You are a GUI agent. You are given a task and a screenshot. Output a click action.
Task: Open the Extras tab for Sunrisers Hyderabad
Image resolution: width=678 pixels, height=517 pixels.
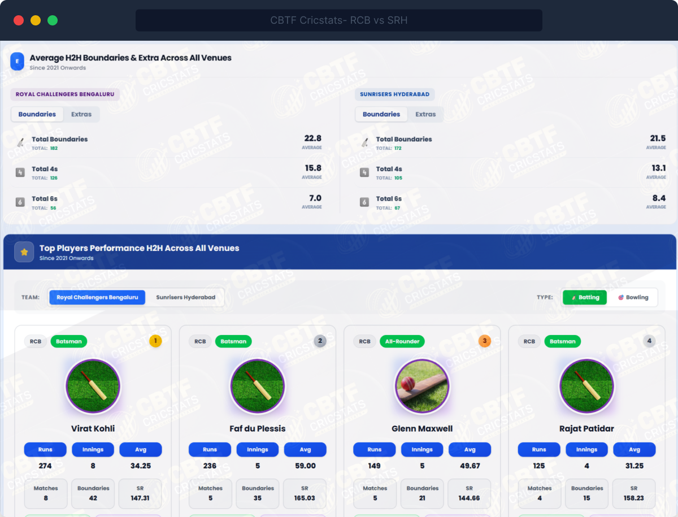[425, 114]
